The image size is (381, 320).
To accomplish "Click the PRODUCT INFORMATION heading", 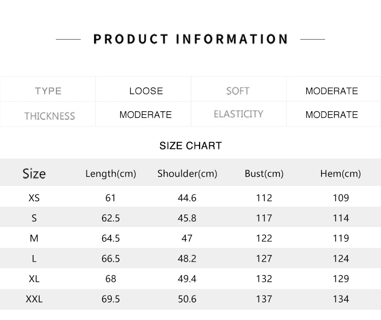I will pyautogui.click(x=190, y=39).
